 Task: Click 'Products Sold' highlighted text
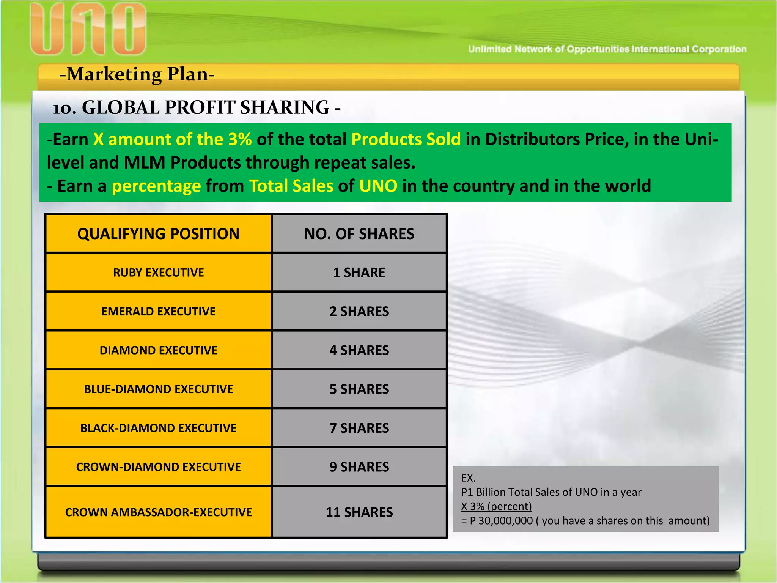(406, 139)
